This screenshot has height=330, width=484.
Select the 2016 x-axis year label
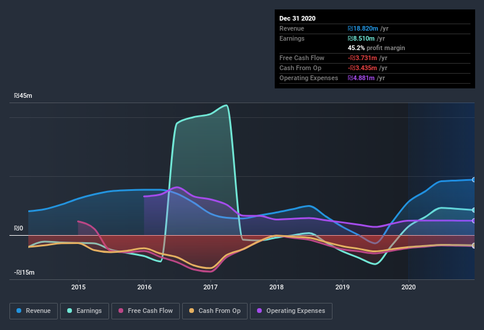tap(144, 287)
